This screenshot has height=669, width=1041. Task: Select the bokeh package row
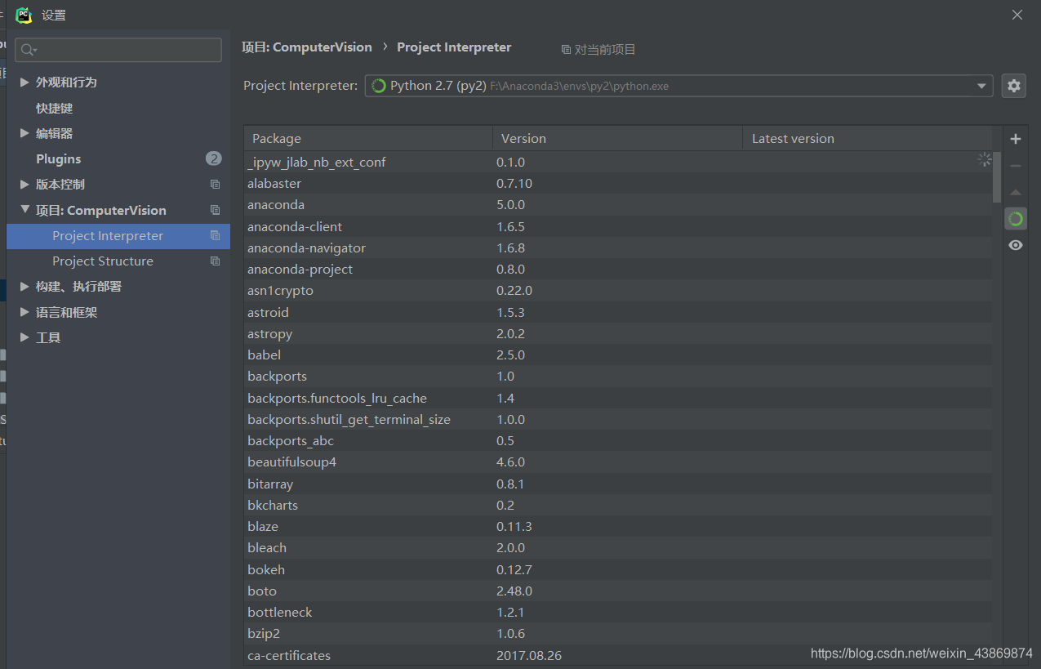click(618, 569)
